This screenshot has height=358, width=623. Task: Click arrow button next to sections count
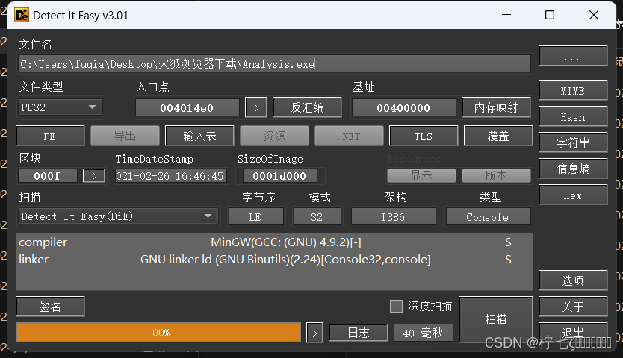tap(94, 175)
